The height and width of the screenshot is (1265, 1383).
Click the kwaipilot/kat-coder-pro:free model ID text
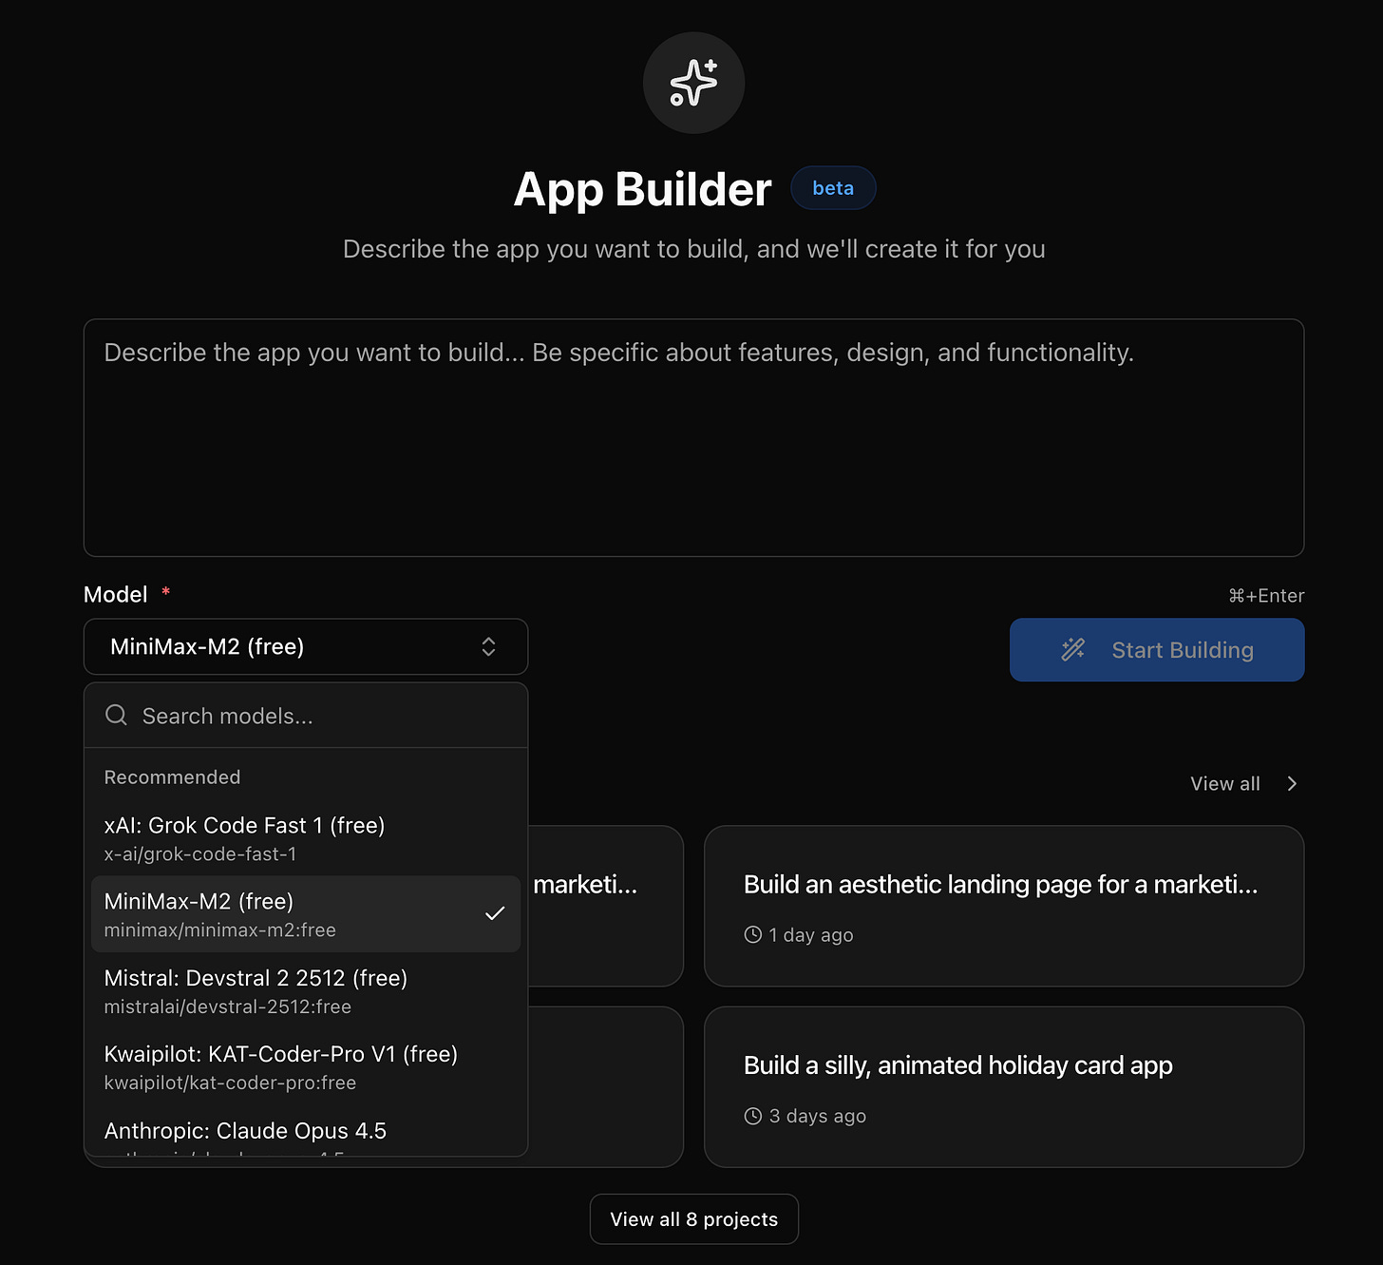pyautogui.click(x=230, y=1083)
